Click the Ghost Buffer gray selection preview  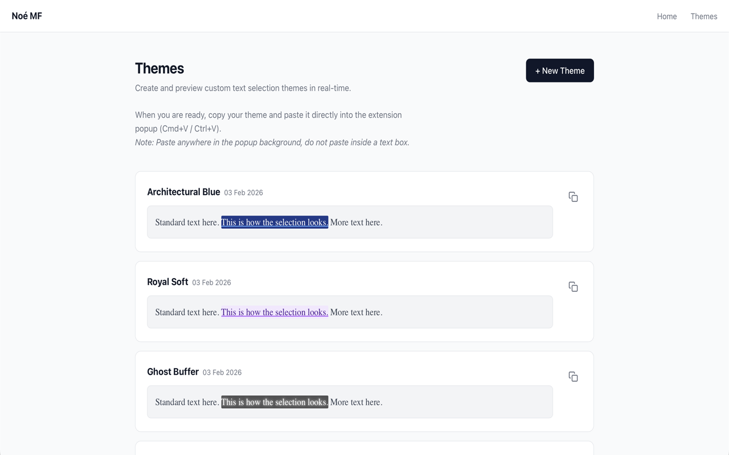tap(275, 402)
